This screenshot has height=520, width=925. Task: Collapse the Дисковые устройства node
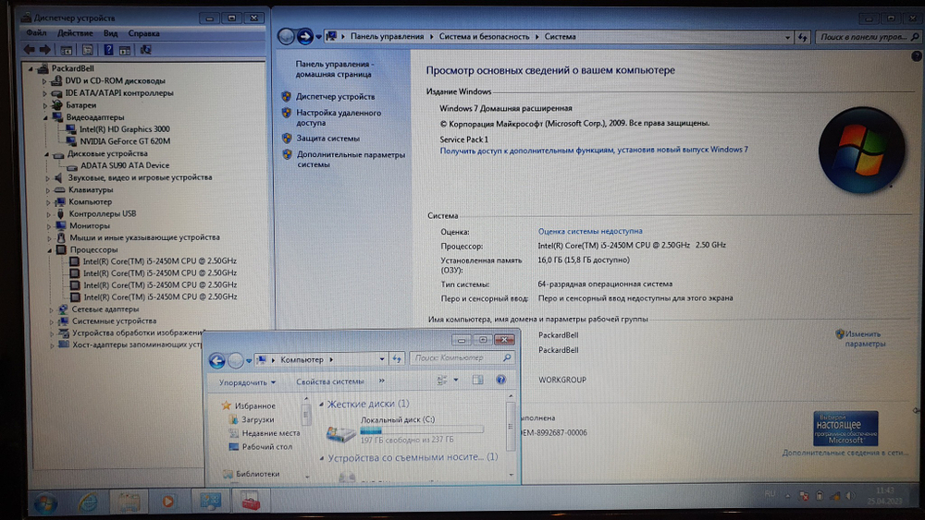click(x=46, y=153)
